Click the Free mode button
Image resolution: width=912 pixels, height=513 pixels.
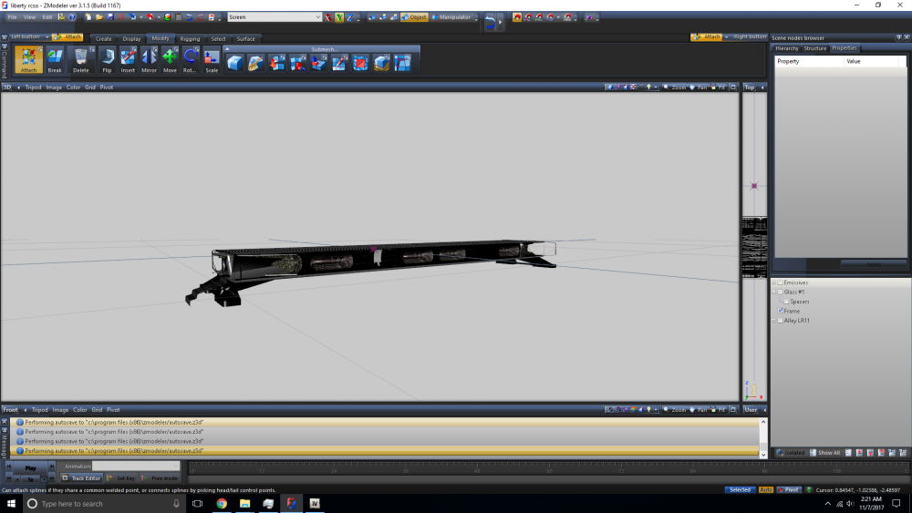(x=160, y=478)
